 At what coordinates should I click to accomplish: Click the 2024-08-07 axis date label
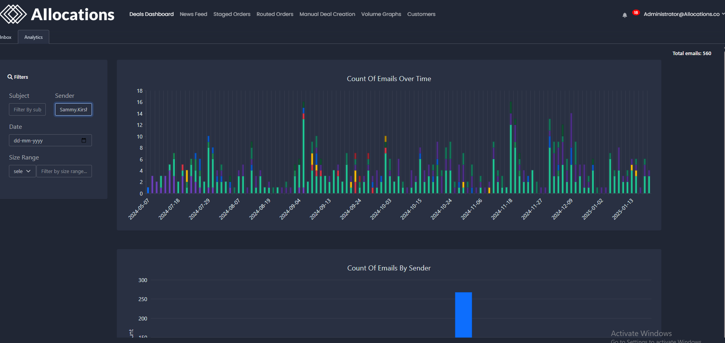click(230, 209)
